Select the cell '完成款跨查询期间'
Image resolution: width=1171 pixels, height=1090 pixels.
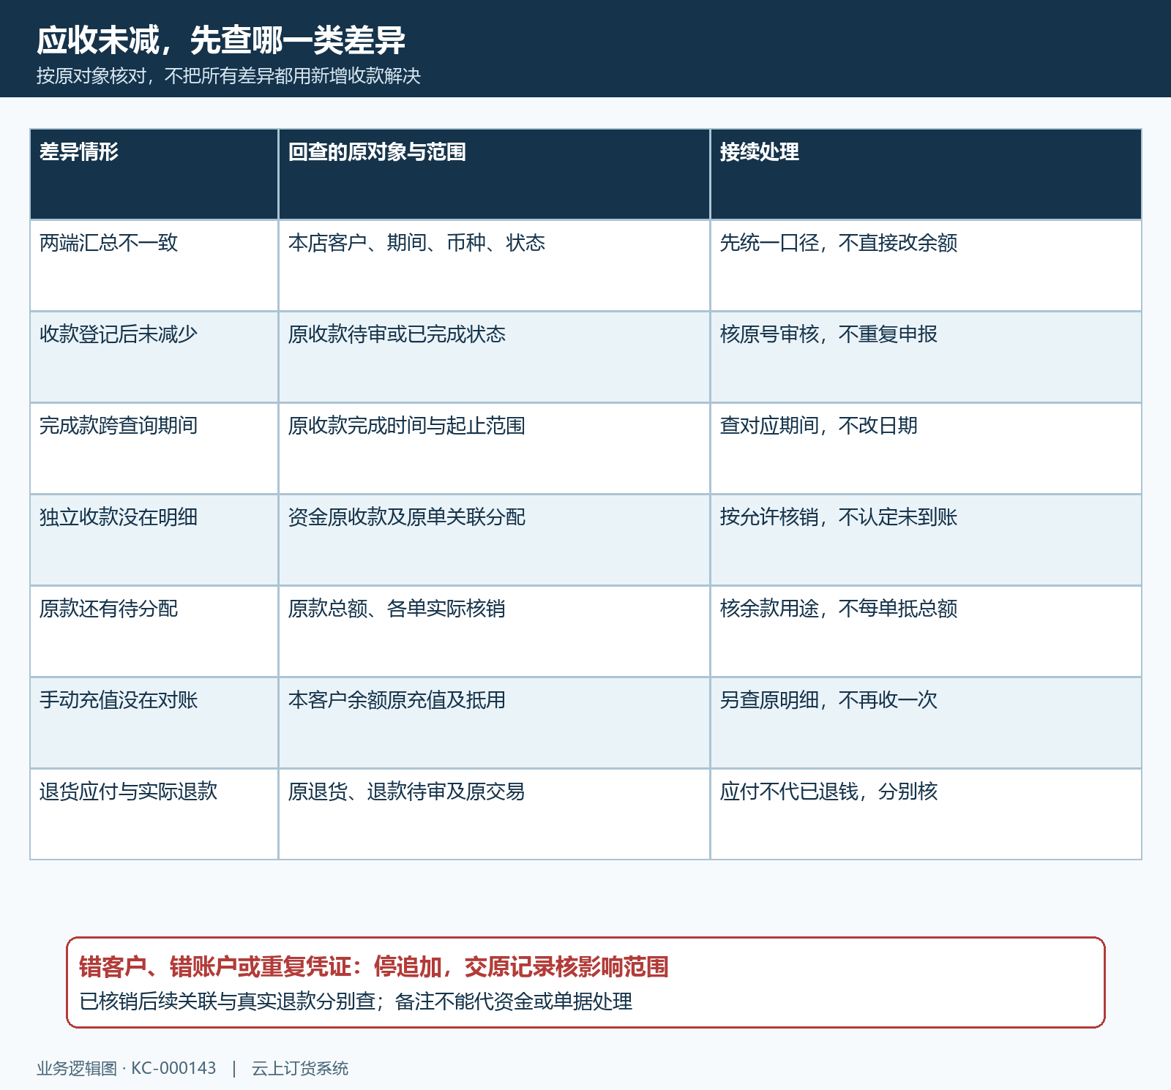point(154,448)
